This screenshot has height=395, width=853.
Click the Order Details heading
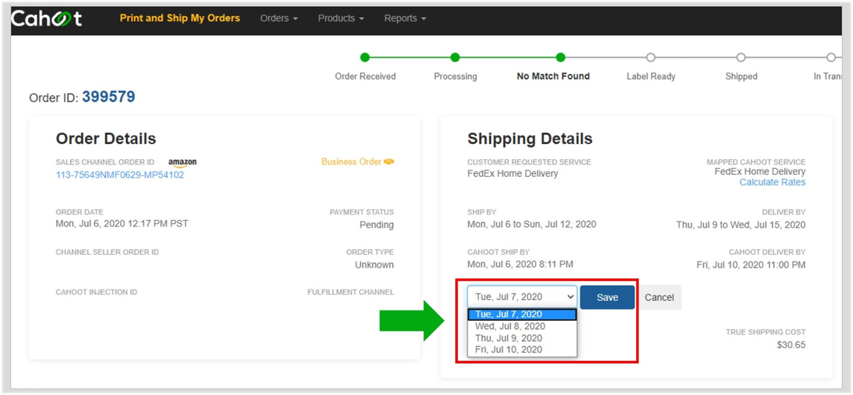(x=106, y=139)
